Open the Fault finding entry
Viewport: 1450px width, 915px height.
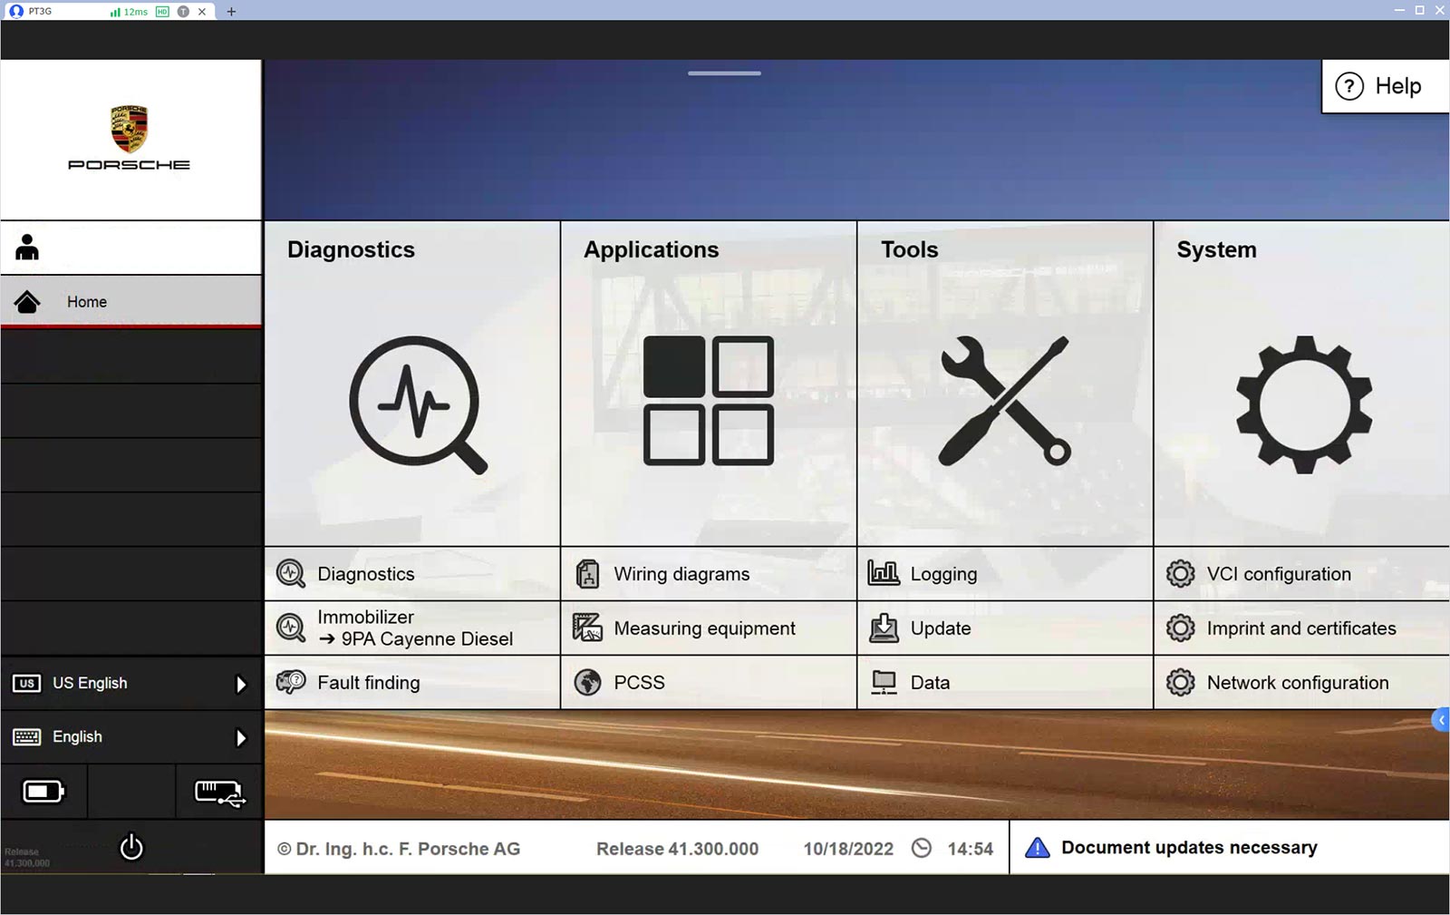(412, 682)
